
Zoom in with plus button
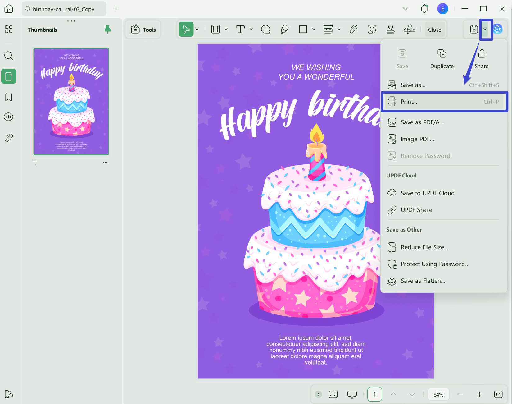[x=479, y=394]
